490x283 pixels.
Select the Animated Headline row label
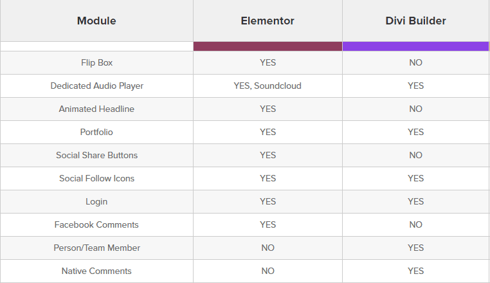click(96, 109)
